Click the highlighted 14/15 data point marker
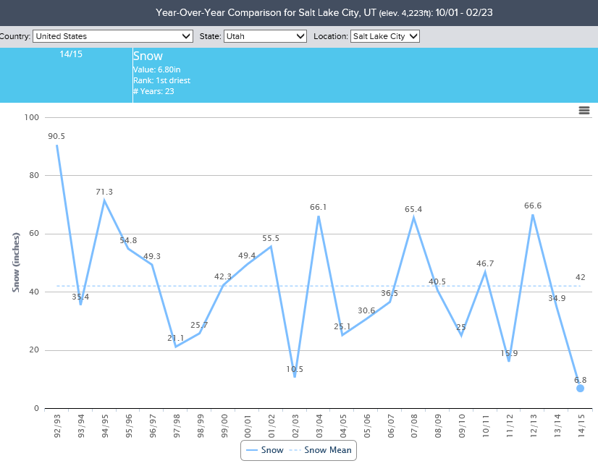 click(x=580, y=389)
